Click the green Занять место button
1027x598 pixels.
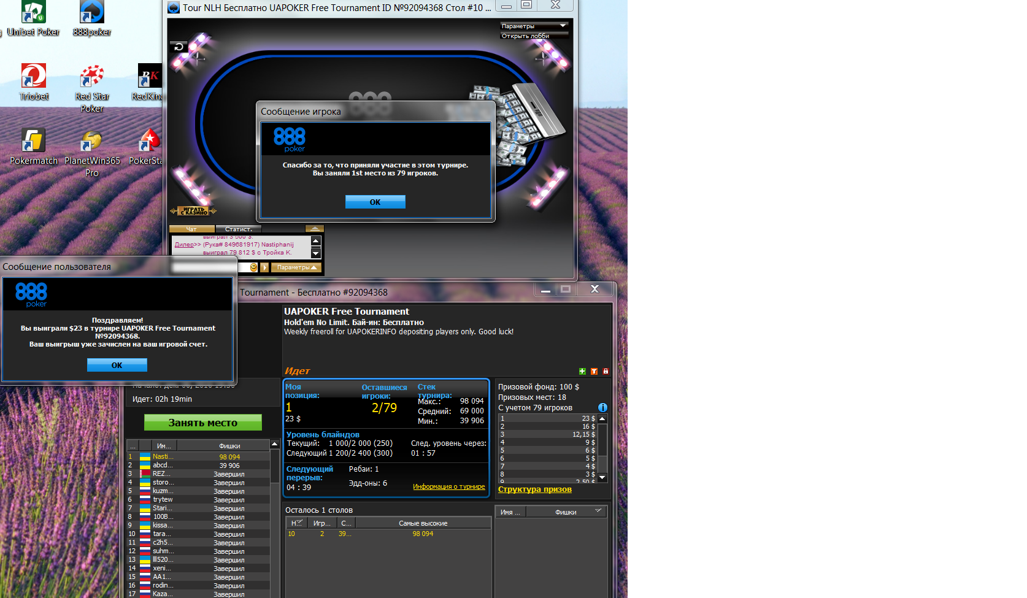pos(203,423)
